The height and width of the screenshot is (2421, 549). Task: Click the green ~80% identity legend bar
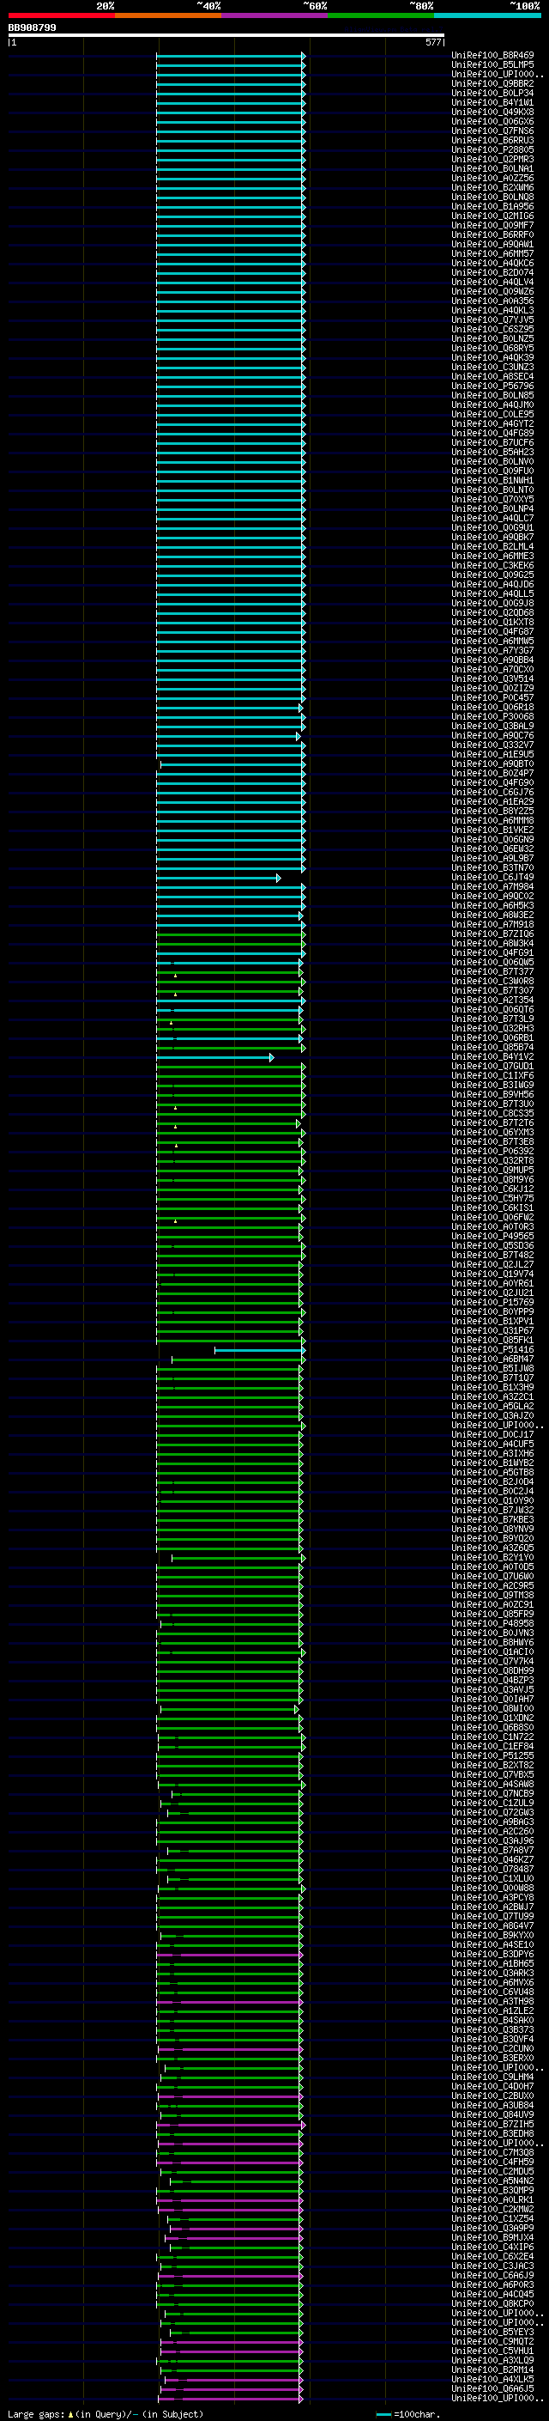tap(381, 16)
